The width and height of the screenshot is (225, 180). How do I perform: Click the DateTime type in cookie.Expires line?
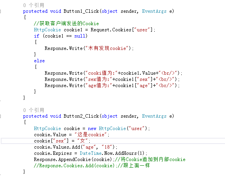91,153
